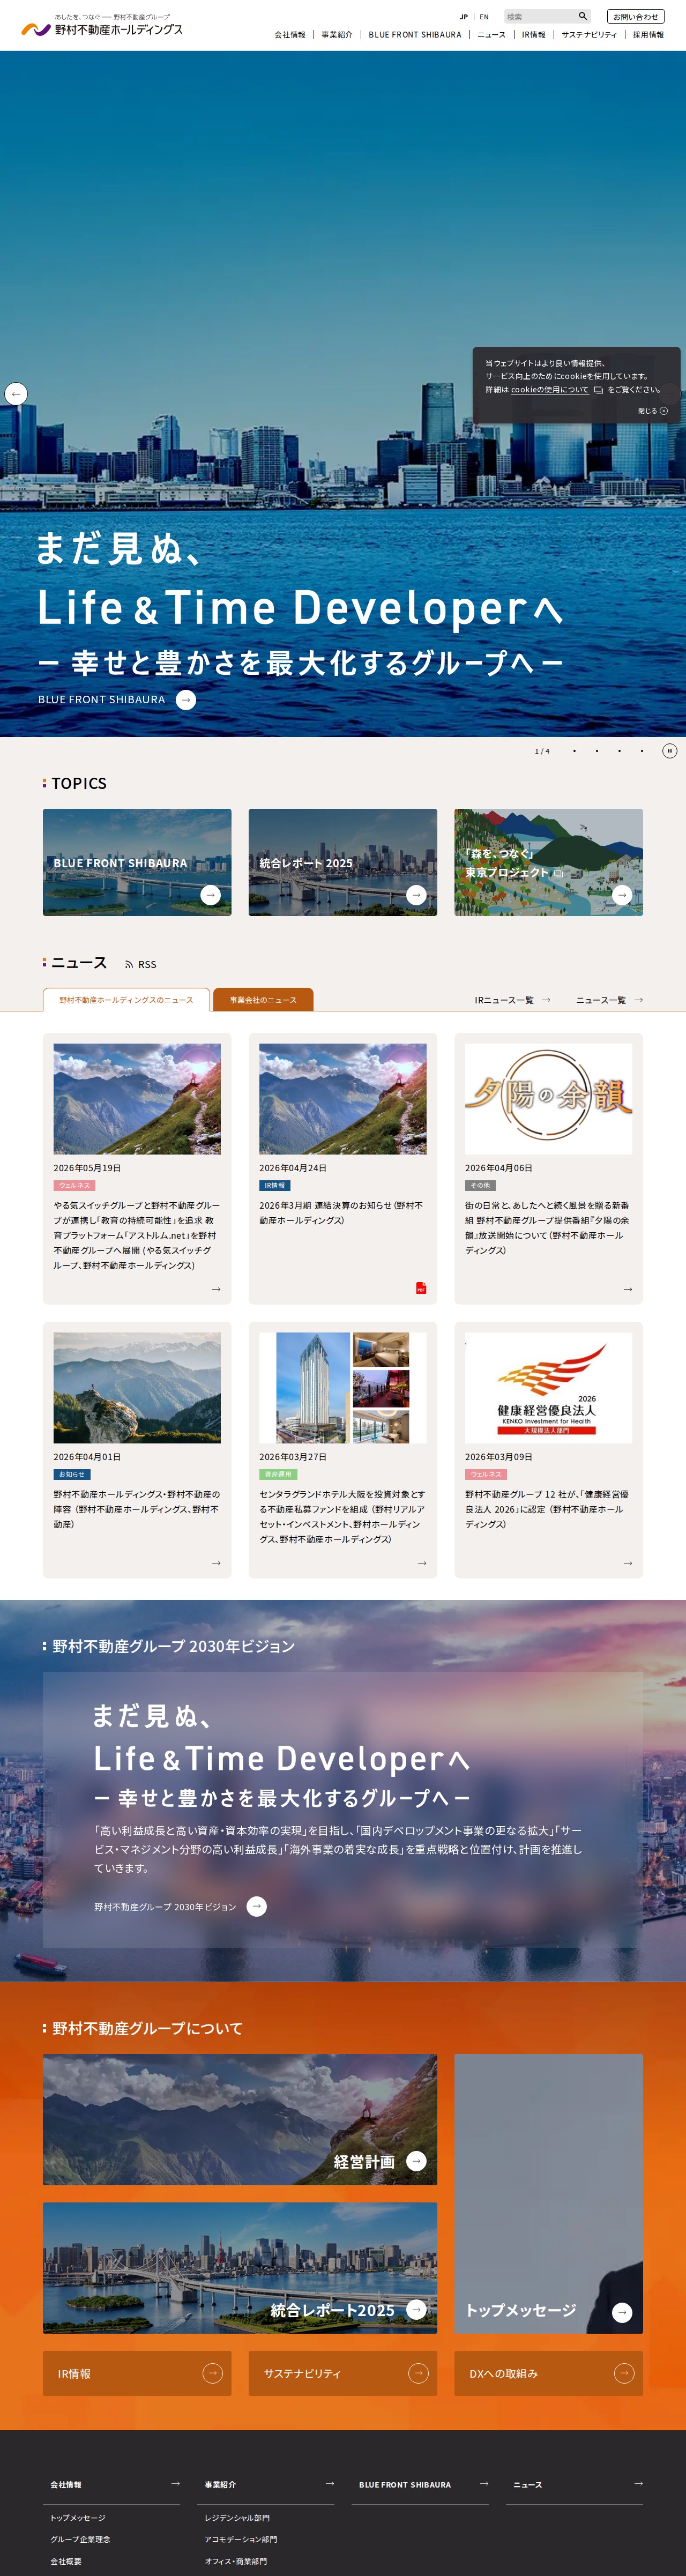Click arrow on 統合レポート 2025 topic card

tap(417, 895)
